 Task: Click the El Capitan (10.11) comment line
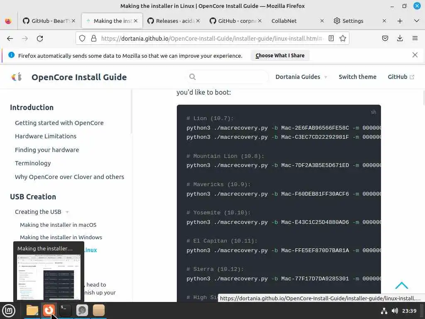222,241
